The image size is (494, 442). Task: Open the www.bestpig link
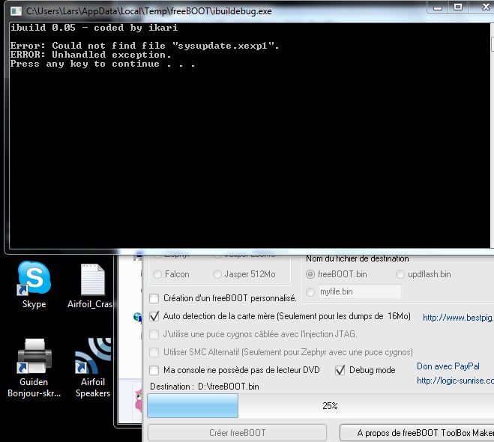[x=457, y=318]
